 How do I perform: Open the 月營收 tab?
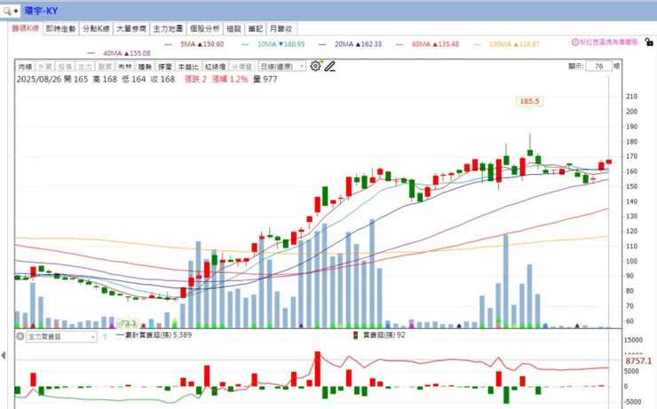click(x=281, y=29)
